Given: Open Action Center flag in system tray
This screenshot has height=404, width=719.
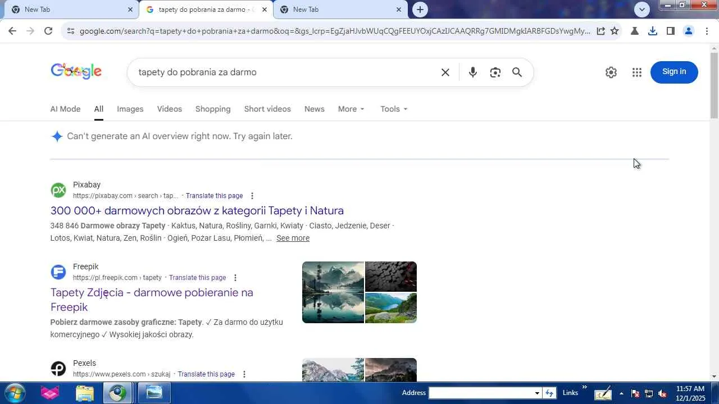Looking at the screenshot, I should 635,393.
